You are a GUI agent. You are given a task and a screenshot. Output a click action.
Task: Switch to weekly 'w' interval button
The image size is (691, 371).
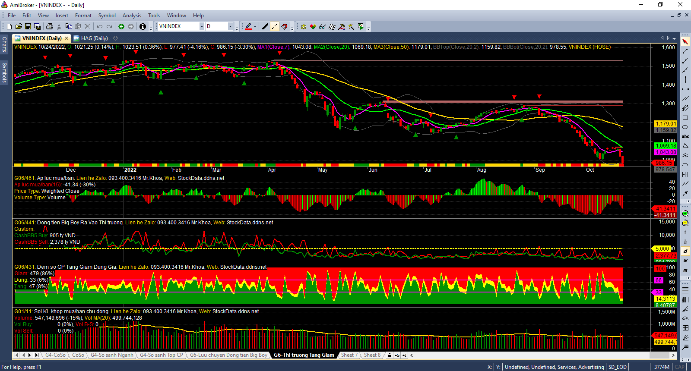(x=685, y=261)
